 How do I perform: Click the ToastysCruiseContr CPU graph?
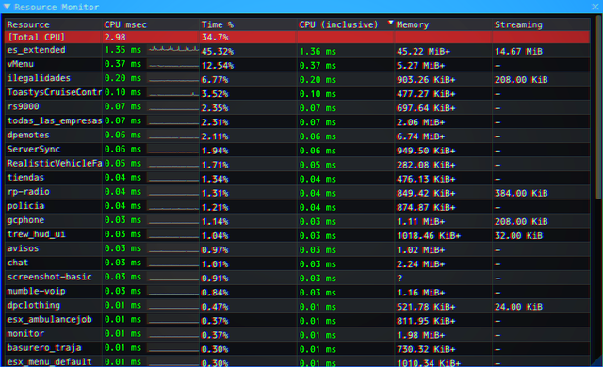[173, 92]
